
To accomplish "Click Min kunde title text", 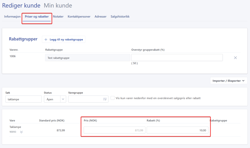I will [x=58, y=6].
